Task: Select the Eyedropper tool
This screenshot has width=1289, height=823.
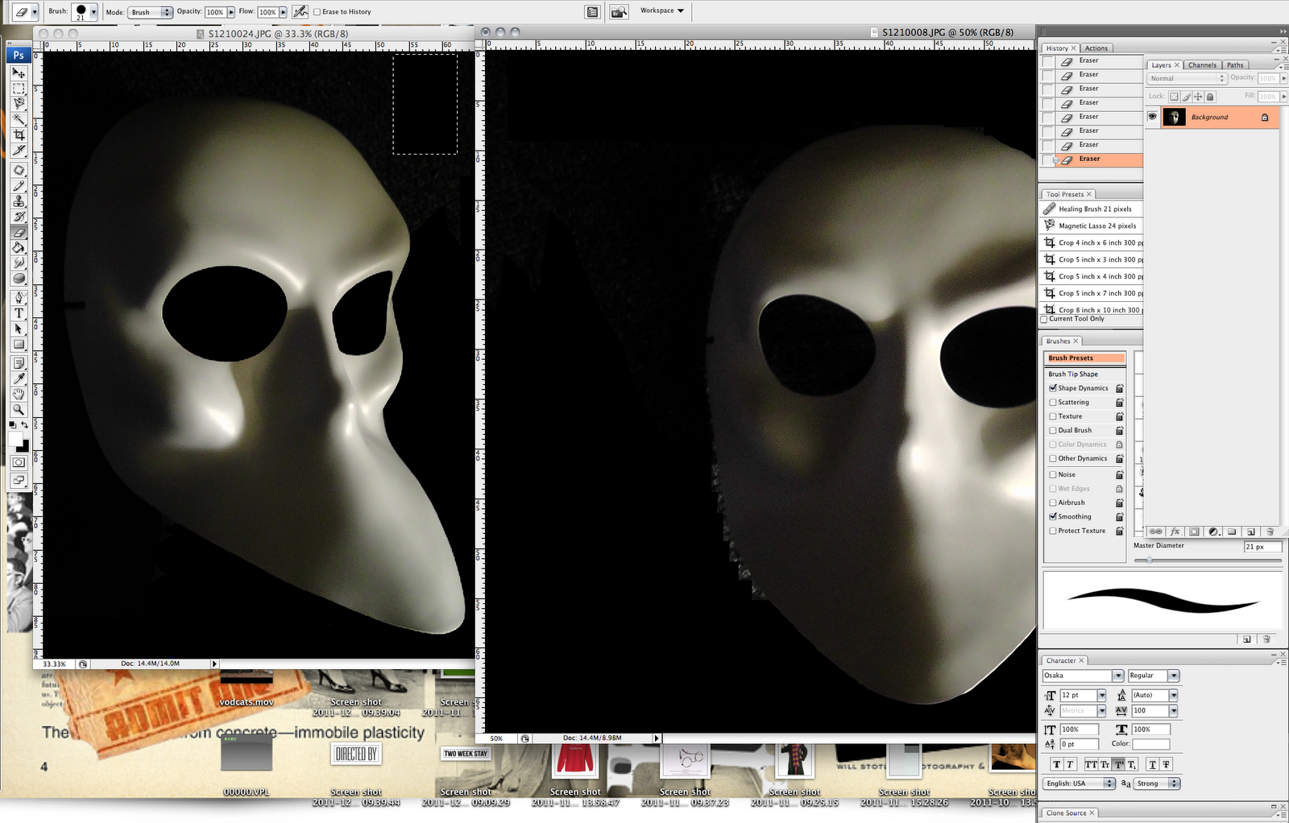Action: click(x=19, y=379)
